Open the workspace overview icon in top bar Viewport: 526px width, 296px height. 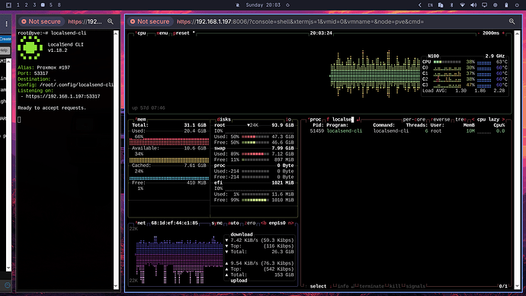pos(8,5)
